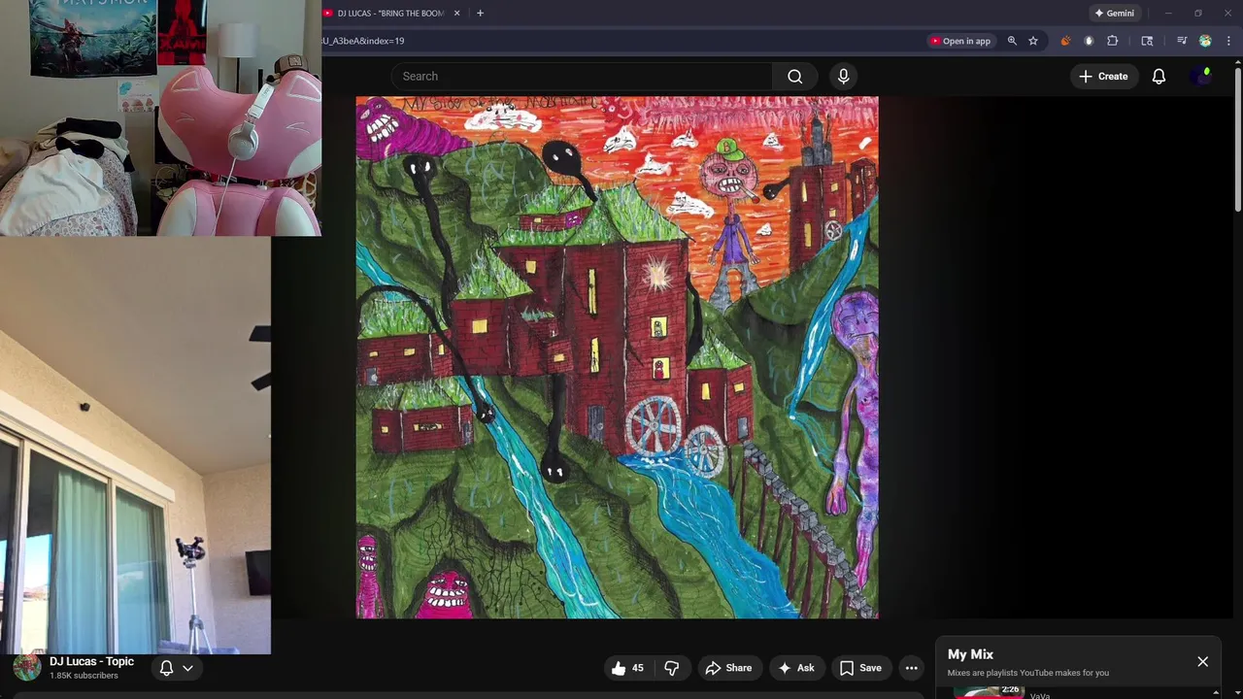Click the YouTube search magnifier button
Viewport: 1243px width, 699px height.
point(794,76)
